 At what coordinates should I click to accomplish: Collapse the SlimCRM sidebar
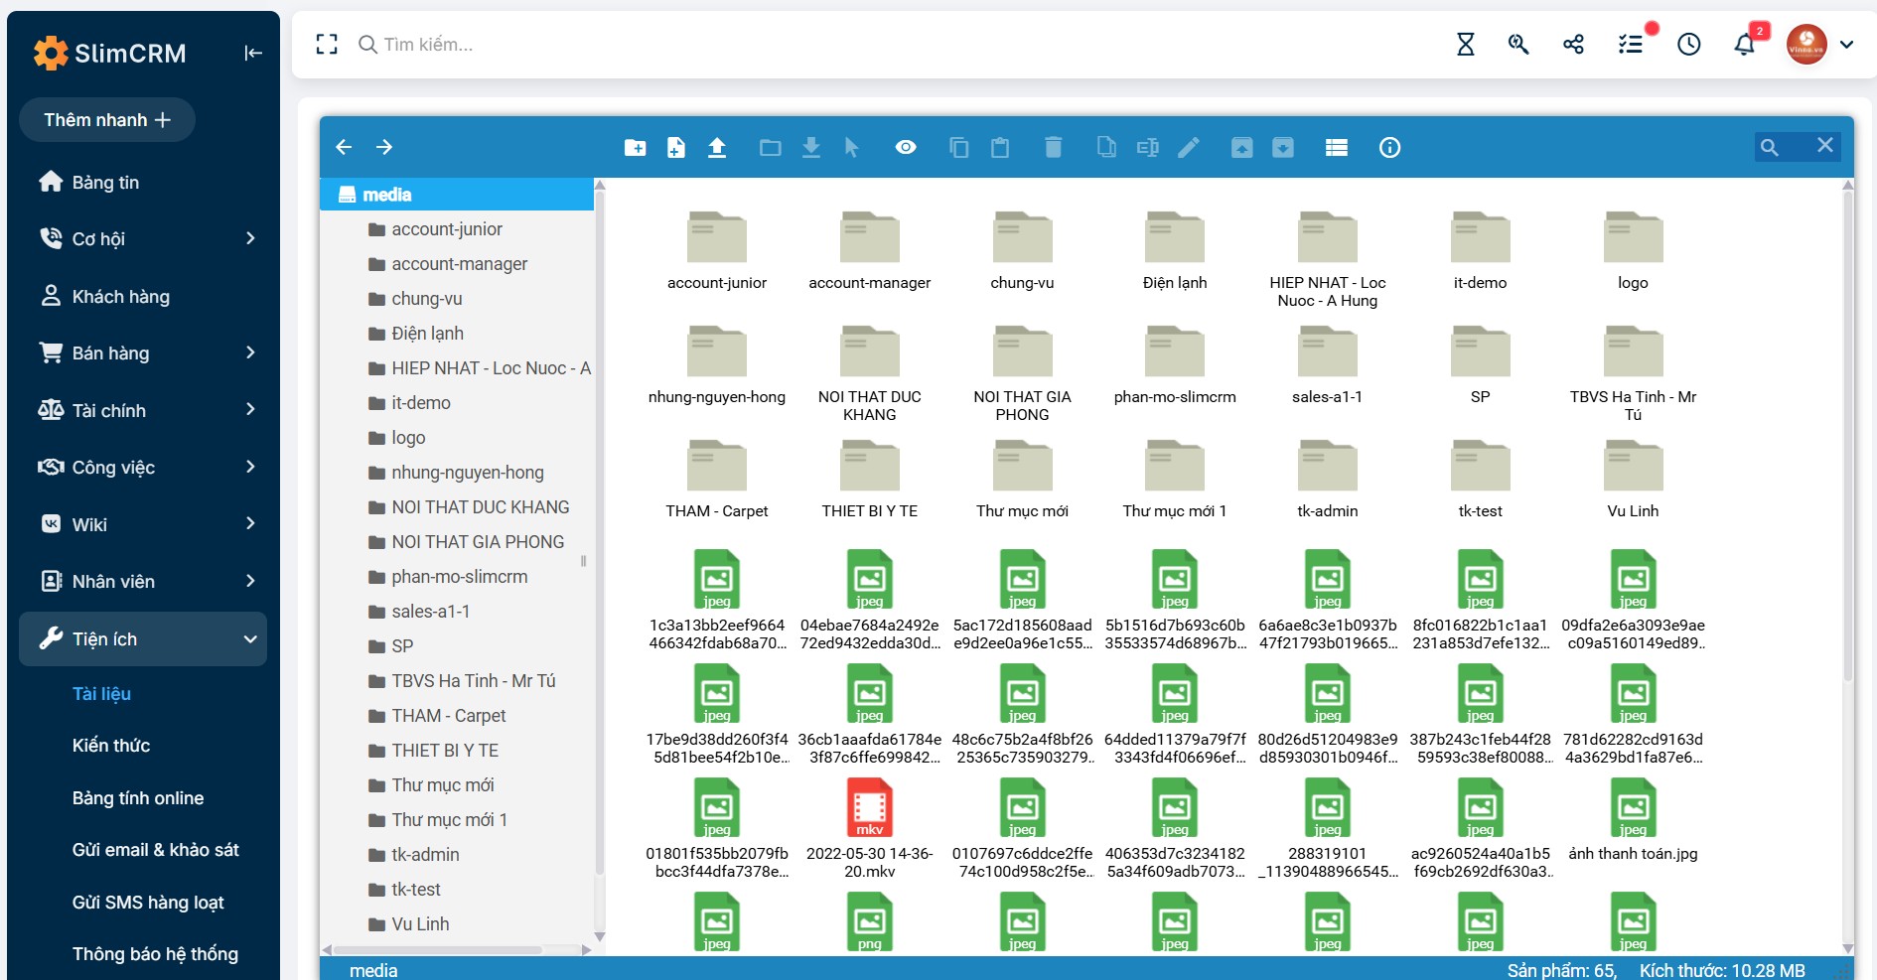click(x=253, y=53)
